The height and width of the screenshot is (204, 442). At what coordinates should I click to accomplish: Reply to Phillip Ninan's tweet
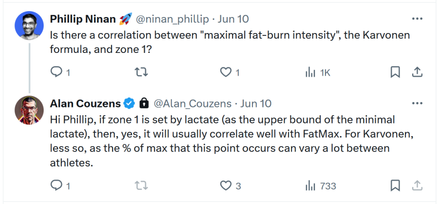(x=60, y=73)
